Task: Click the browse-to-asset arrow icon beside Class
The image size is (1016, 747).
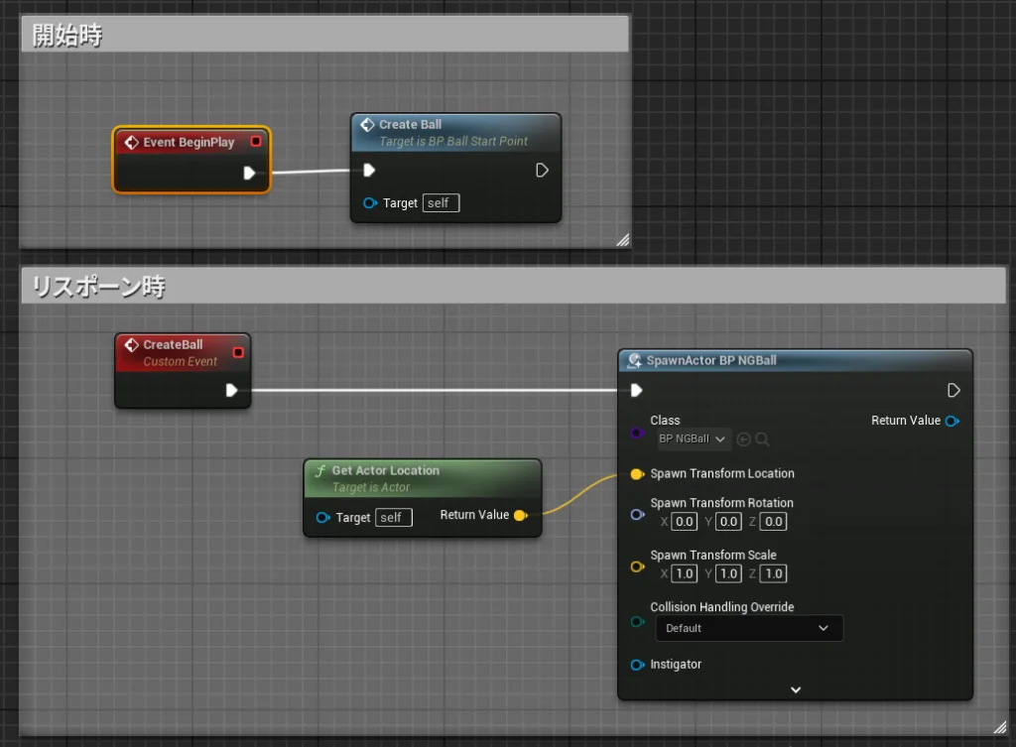Action: coord(744,439)
